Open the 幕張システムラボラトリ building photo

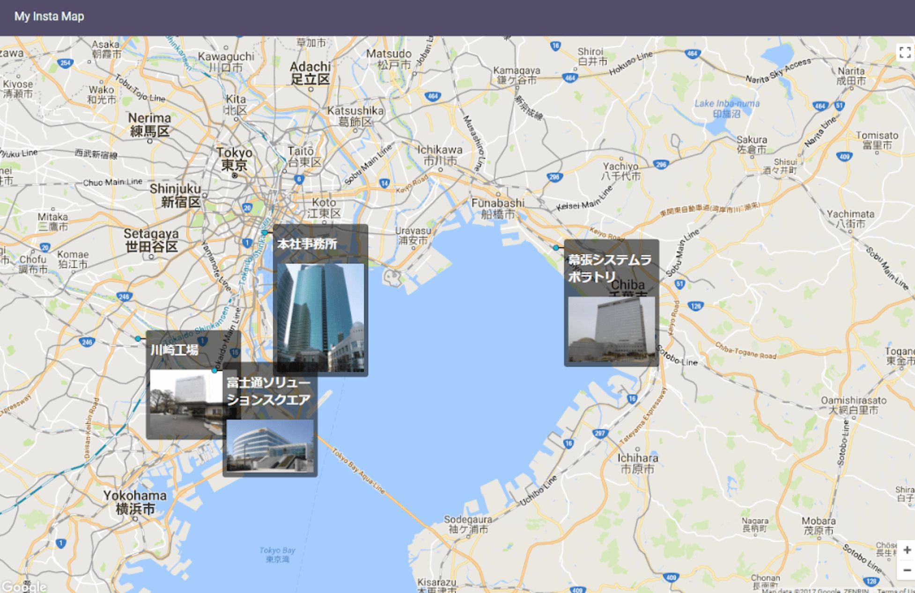click(612, 330)
